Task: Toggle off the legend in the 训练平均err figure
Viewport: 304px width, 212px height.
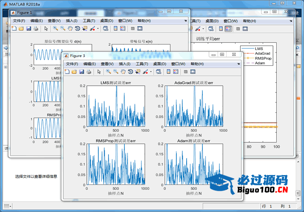Action: pyautogui.click(x=228, y=28)
